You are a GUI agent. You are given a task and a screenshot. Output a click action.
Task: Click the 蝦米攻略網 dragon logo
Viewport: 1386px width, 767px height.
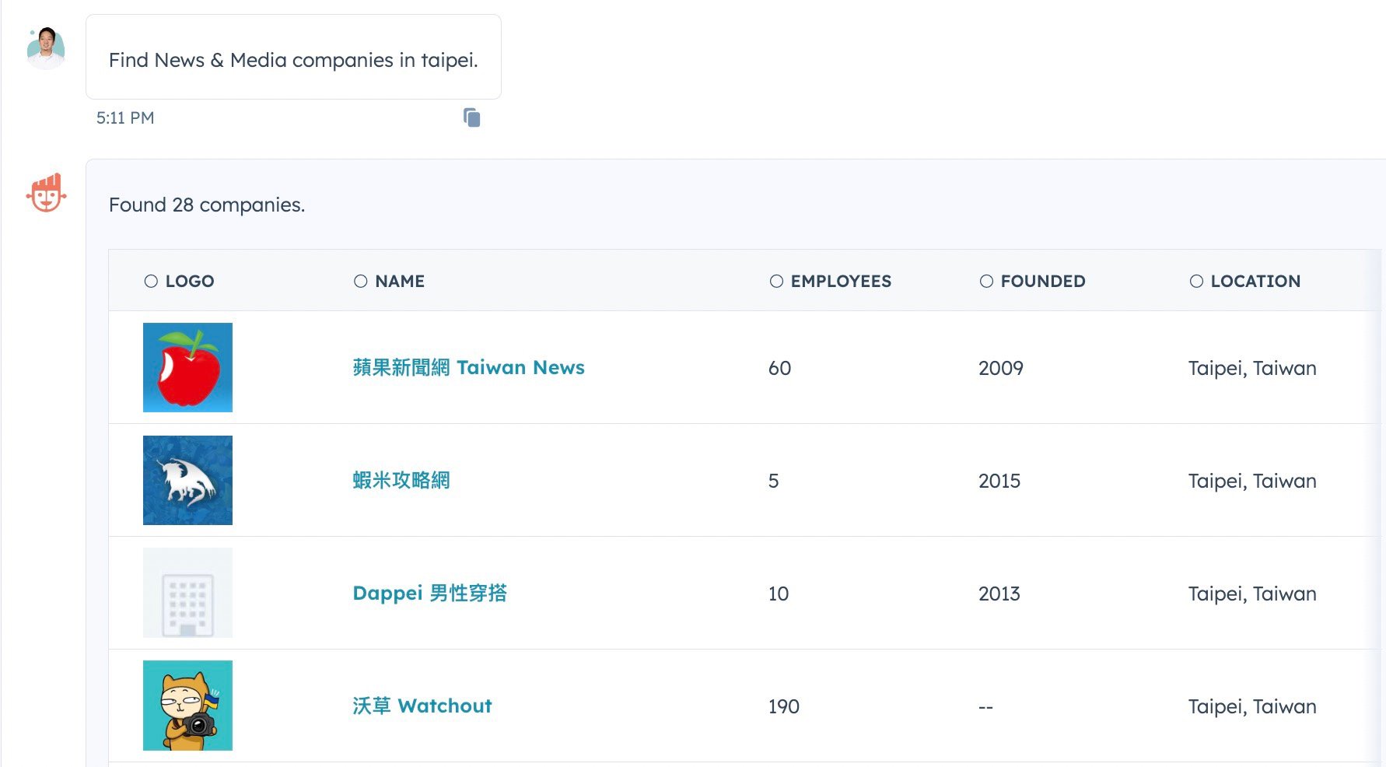187,480
